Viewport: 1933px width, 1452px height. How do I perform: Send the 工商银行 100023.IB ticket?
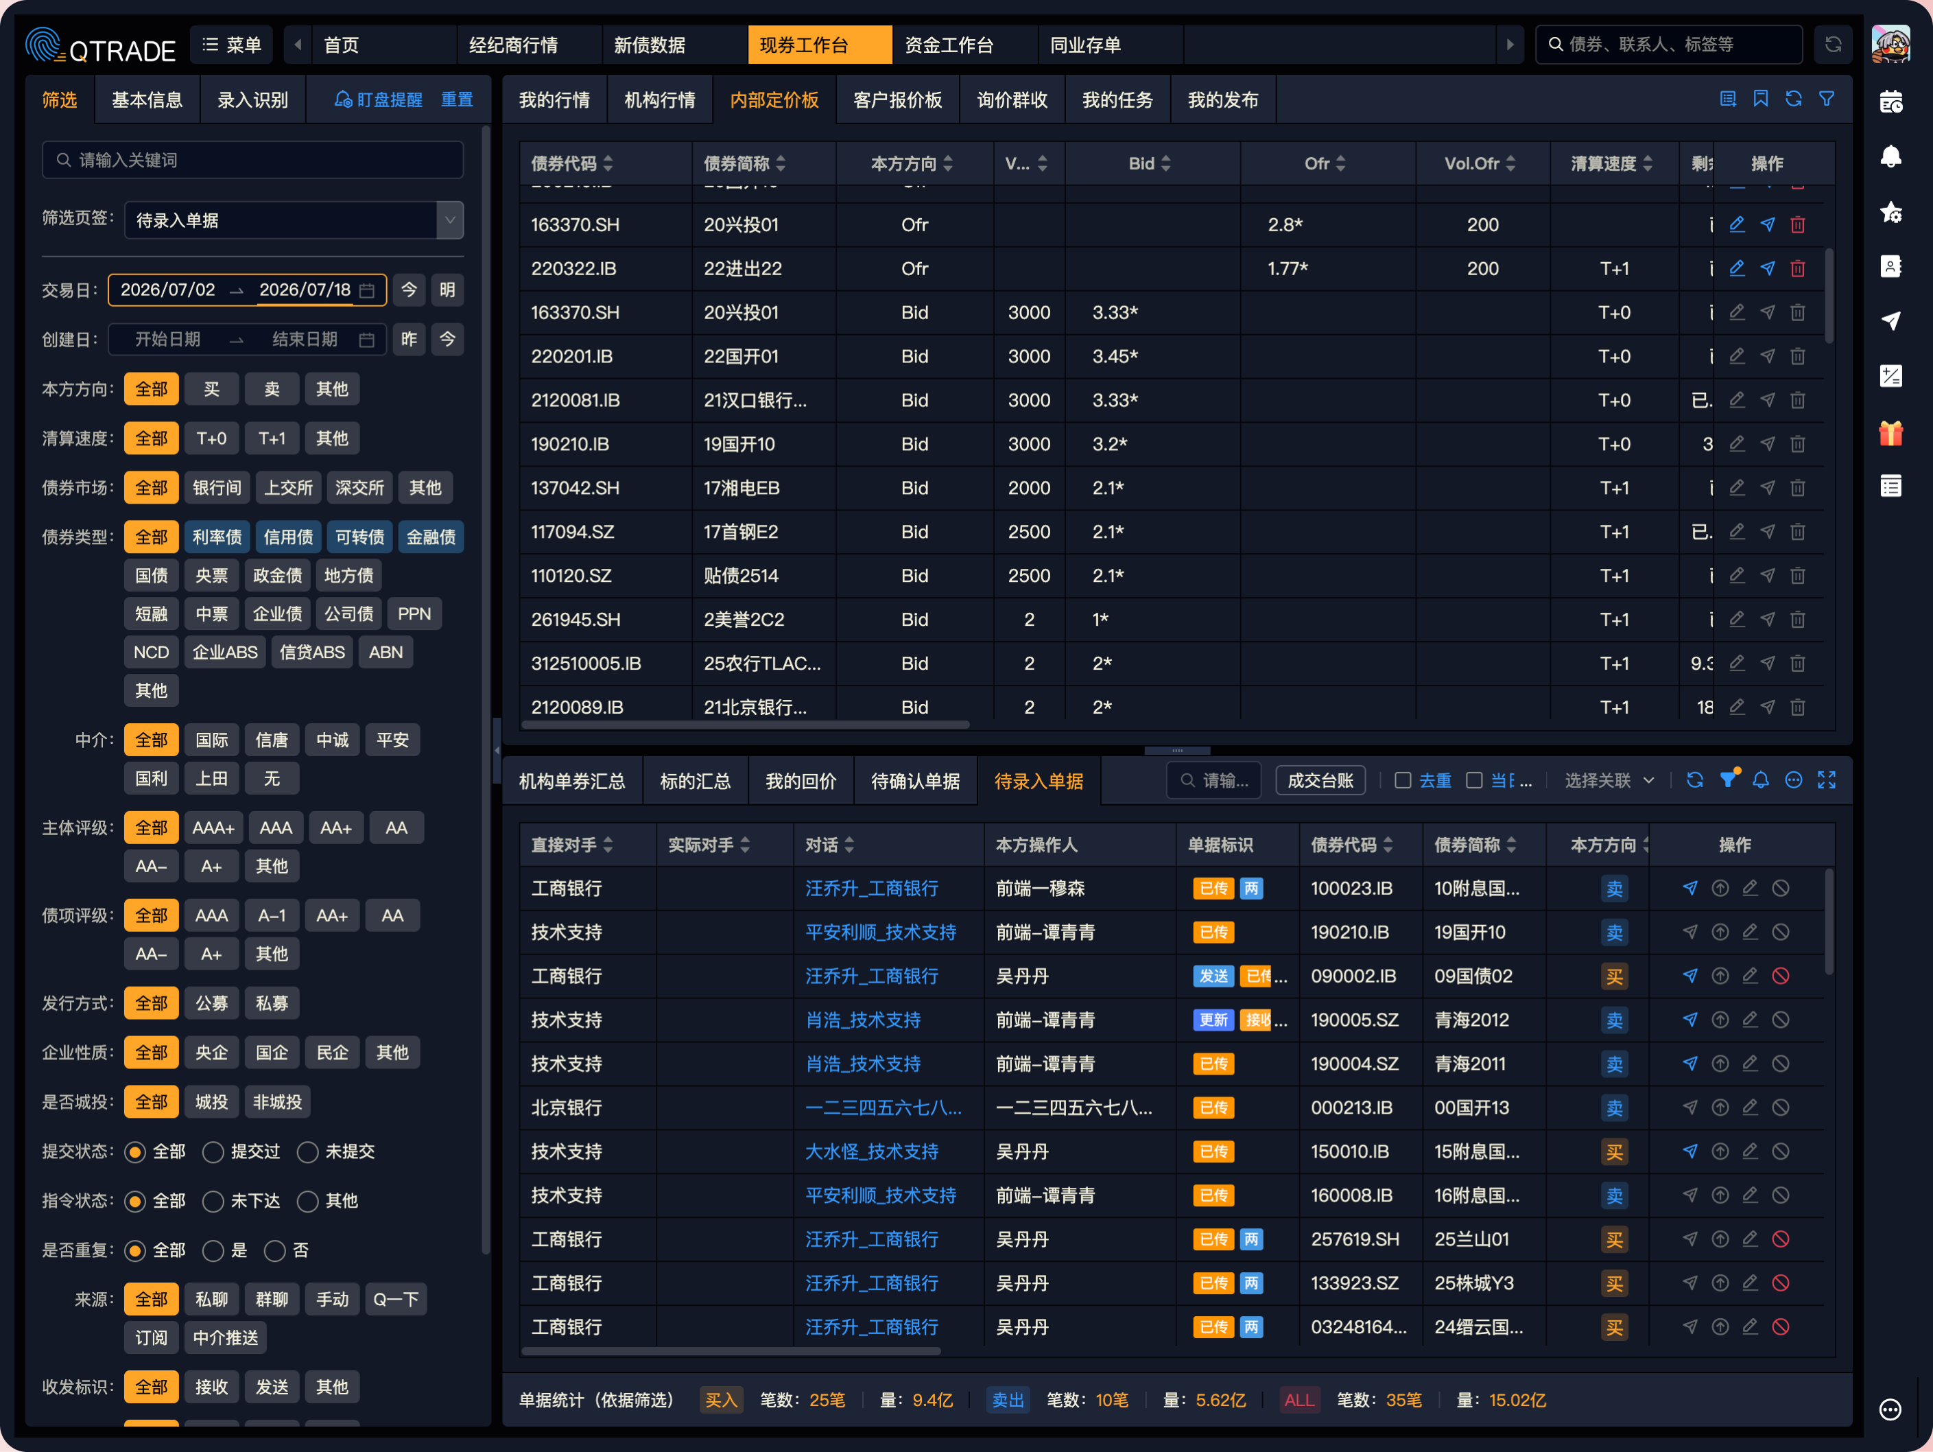click(1689, 888)
